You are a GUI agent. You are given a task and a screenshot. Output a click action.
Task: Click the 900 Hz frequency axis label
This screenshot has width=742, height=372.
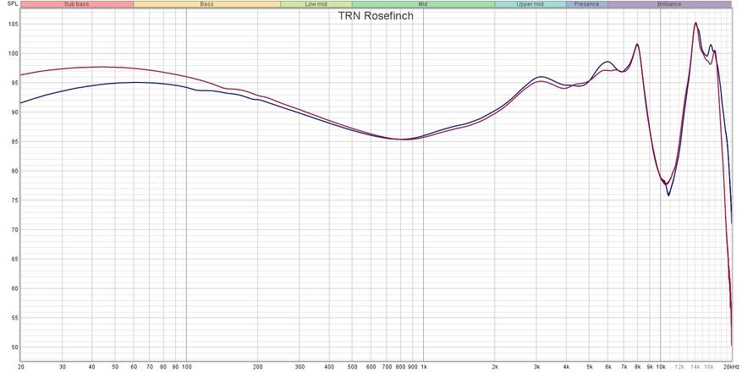[x=412, y=367]
